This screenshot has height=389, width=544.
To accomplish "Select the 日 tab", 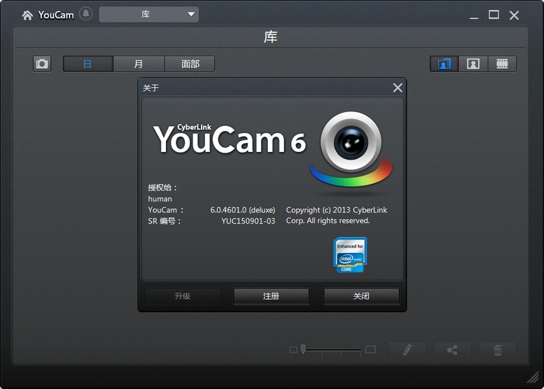I will pos(88,63).
